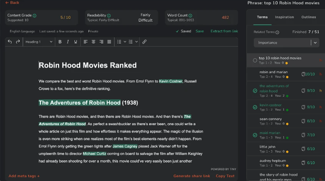Viewport: 325px width, 181px height.
Task: Toggle the check for 'kevin costner' term
Action: click(x=255, y=107)
